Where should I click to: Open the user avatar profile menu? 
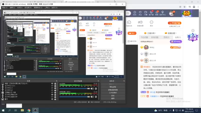coord(172,13)
